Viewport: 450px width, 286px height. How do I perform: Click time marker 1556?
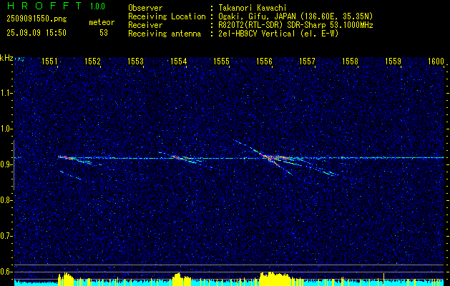point(264,61)
